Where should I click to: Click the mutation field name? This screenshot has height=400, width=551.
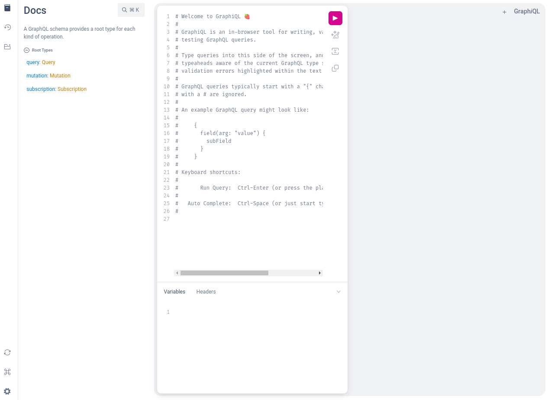tap(37, 76)
